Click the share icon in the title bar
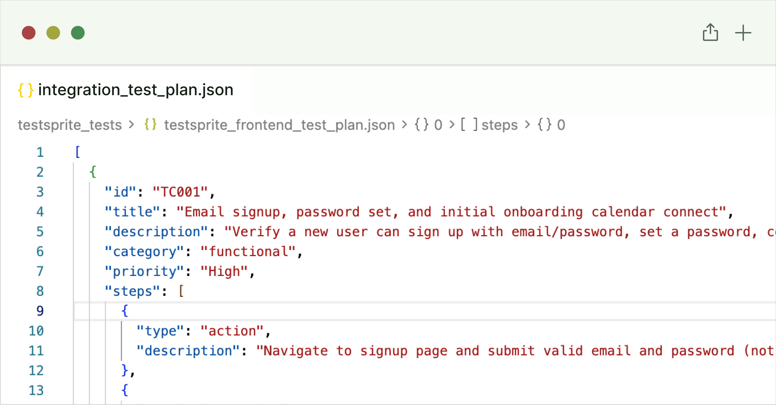This screenshot has height=405, width=776. tap(710, 32)
